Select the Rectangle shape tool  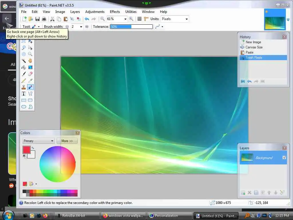click(24, 100)
